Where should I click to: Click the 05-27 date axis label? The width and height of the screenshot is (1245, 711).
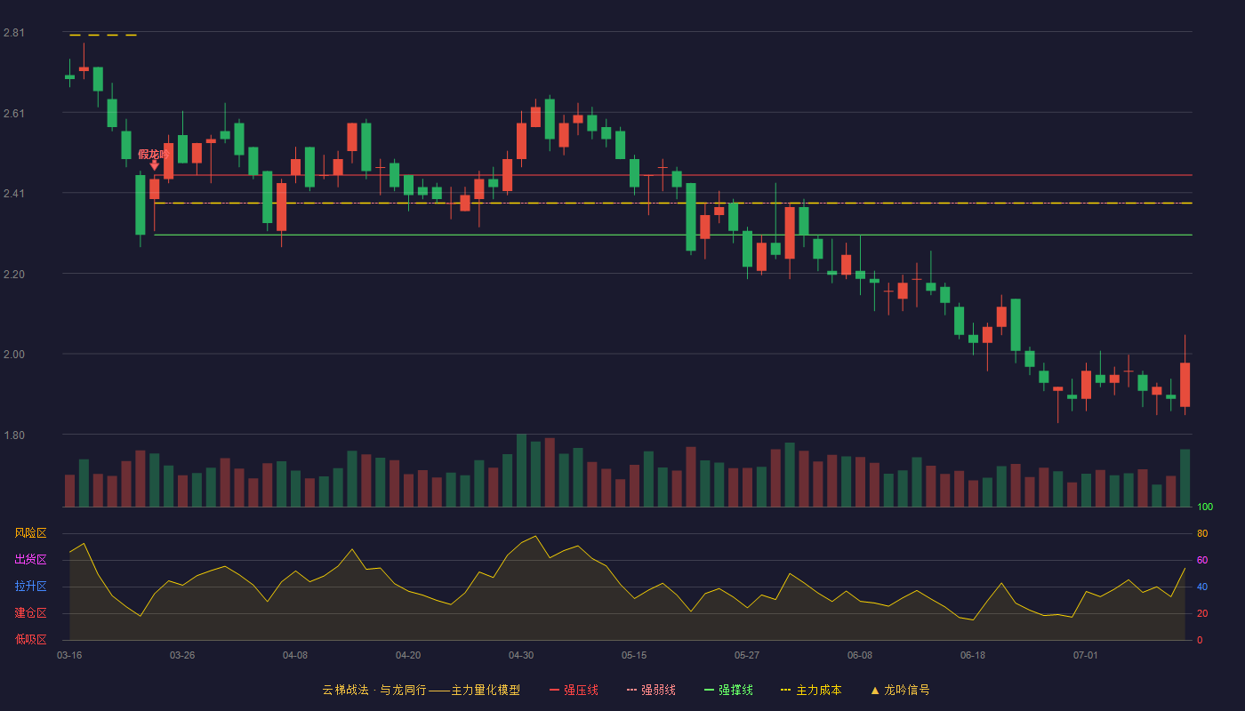(x=747, y=655)
